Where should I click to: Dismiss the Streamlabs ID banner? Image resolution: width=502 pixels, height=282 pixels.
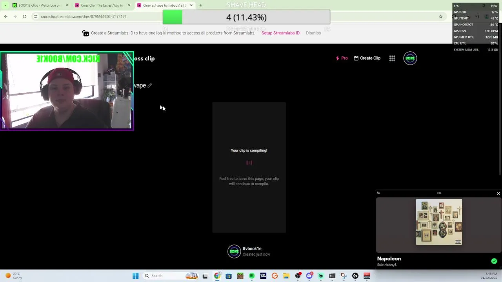pos(313,33)
